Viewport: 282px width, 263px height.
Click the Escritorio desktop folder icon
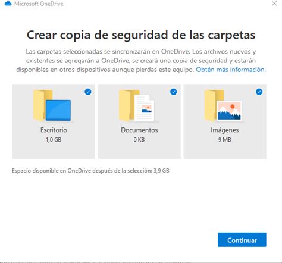point(52,105)
